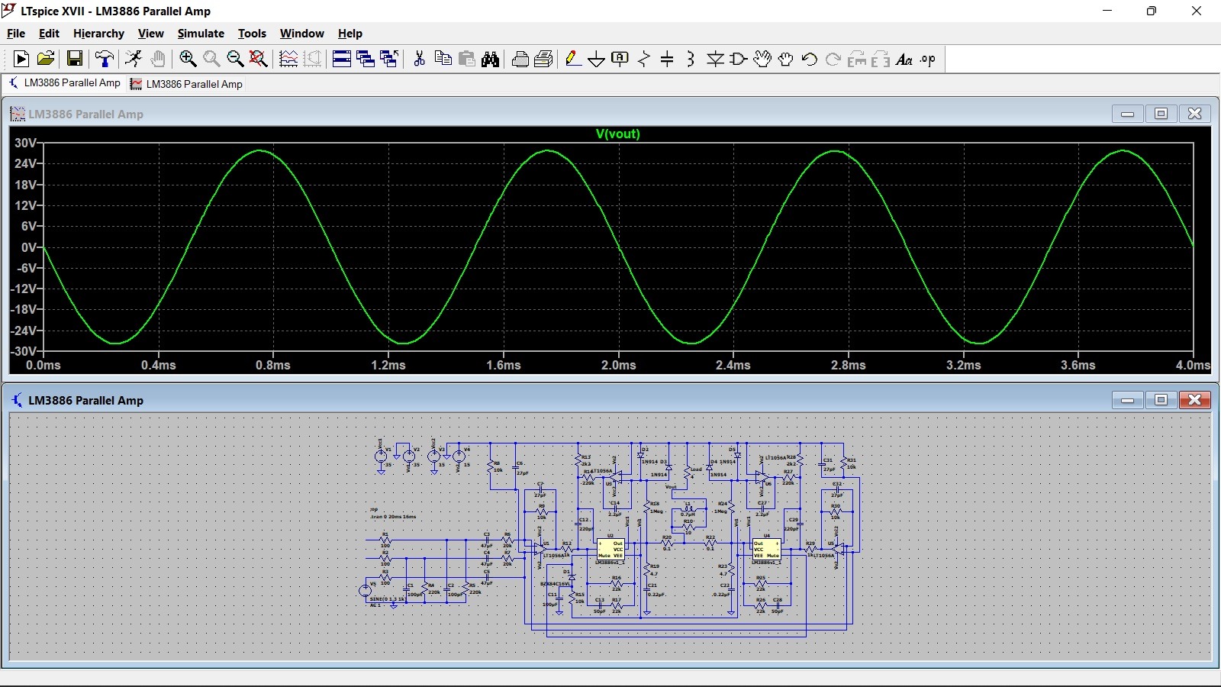Viewport: 1221px width, 687px height.
Task: Open the Simulate menu
Action: (x=201, y=34)
